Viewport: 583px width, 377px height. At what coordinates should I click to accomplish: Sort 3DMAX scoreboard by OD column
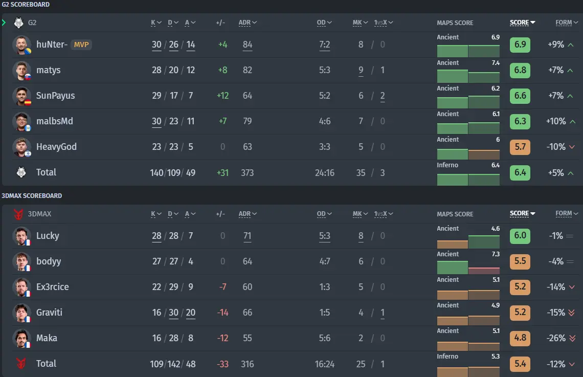click(324, 214)
